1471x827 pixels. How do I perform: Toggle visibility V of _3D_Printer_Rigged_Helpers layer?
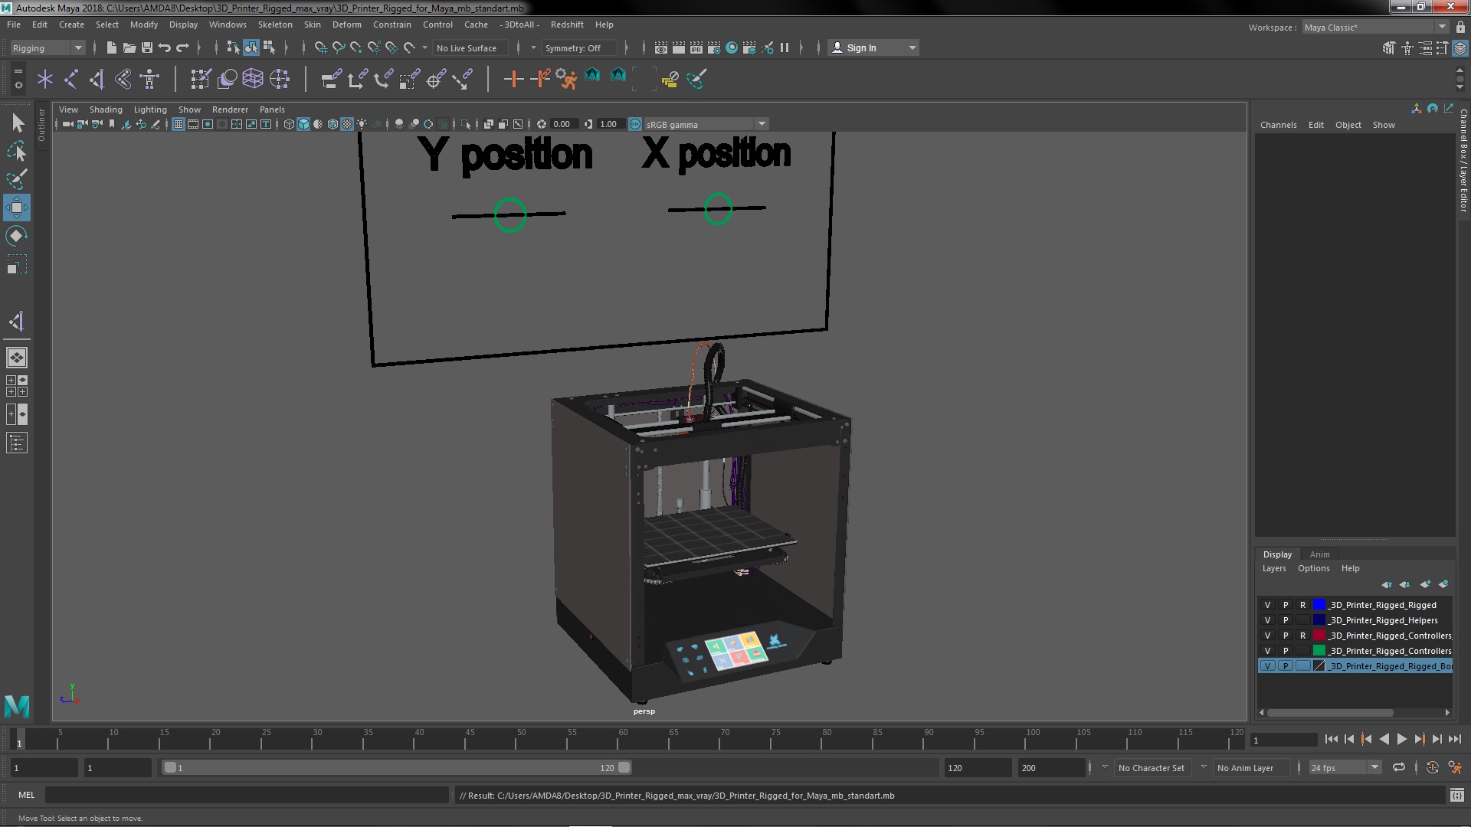tap(1267, 620)
